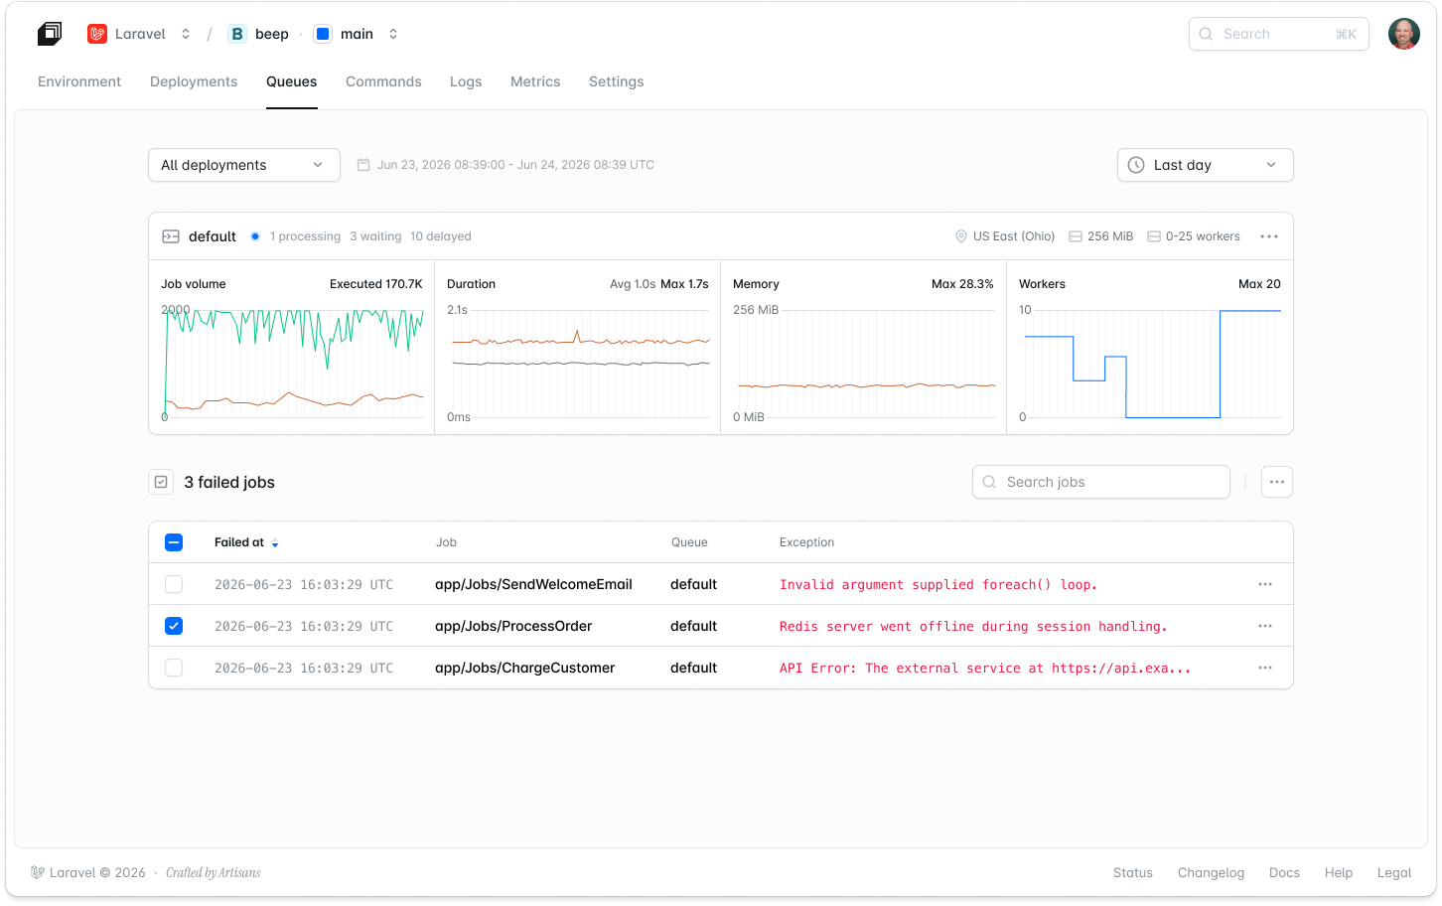Click the app/Jobs/ProcessOrder job name
Viewport: 1442px width, 906px height.
click(x=513, y=626)
